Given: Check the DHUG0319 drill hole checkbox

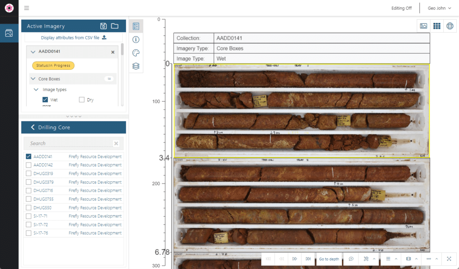Looking at the screenshot, I should point(29,174).
